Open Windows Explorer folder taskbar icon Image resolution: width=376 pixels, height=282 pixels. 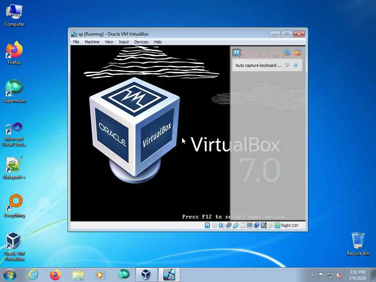pos(78,275)
